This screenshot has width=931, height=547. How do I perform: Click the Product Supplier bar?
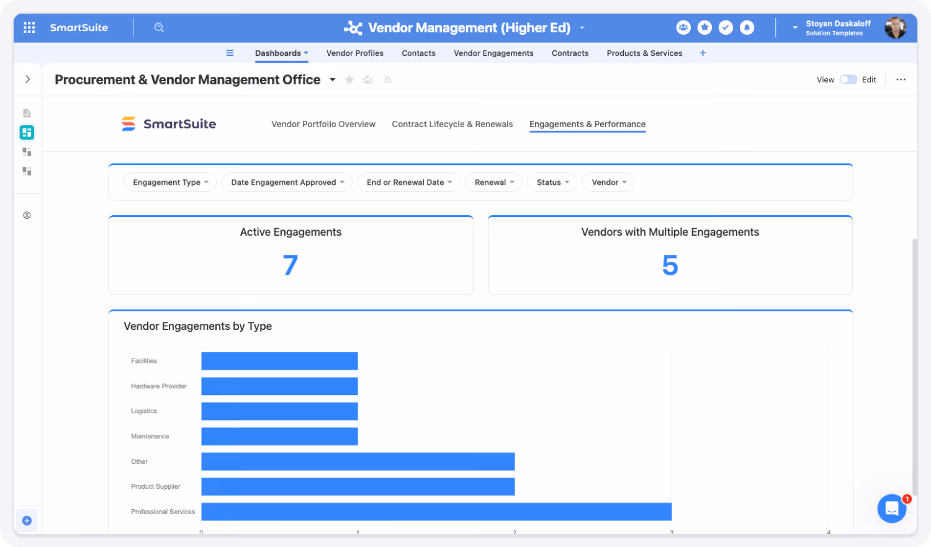tap(358, 486)
